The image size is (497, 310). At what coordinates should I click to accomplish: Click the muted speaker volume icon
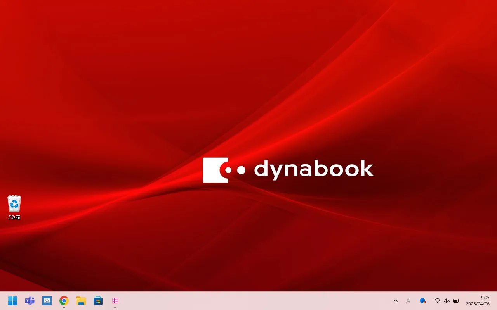click(x=447, y=301)
